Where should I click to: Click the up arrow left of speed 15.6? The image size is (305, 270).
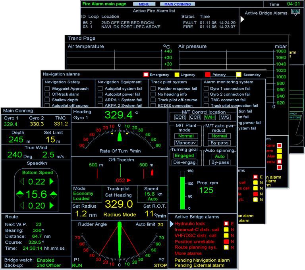20,194
